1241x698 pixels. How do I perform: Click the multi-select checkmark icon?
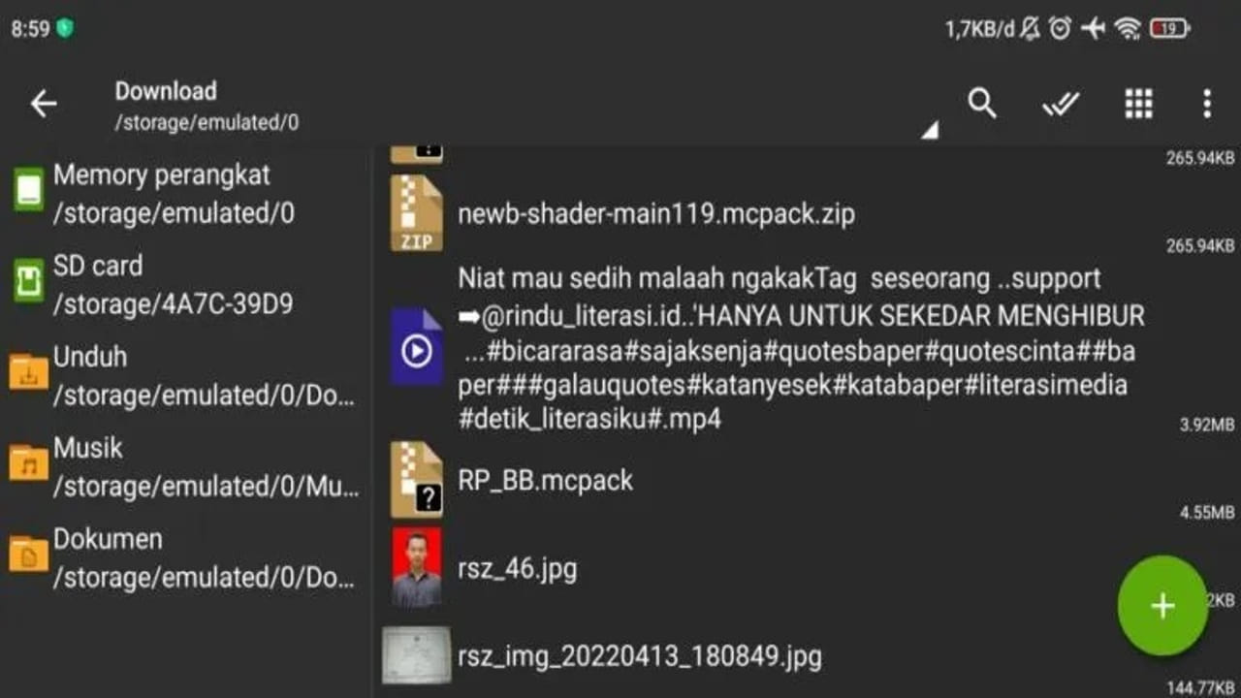coord(1061,103)
